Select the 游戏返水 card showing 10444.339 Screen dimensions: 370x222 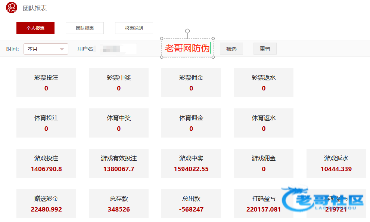click(x=336, y=163)
